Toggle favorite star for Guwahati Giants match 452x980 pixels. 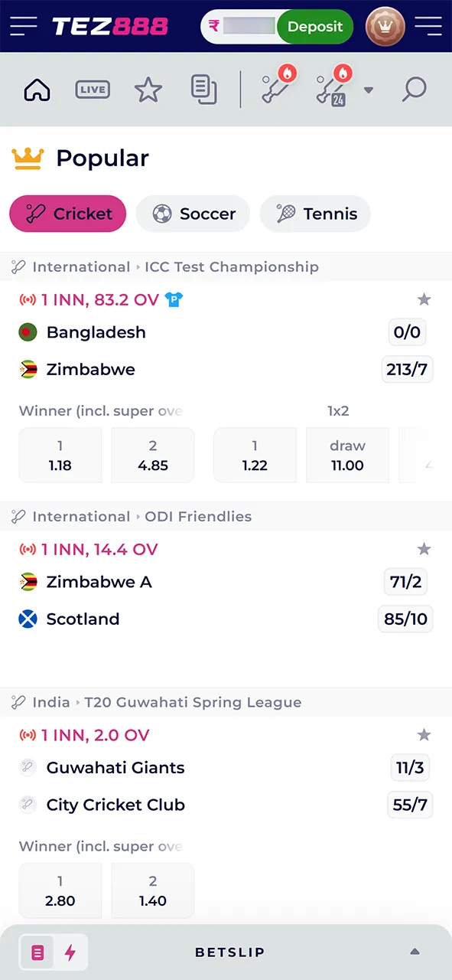pyautogui.click(x=424, y=735)
